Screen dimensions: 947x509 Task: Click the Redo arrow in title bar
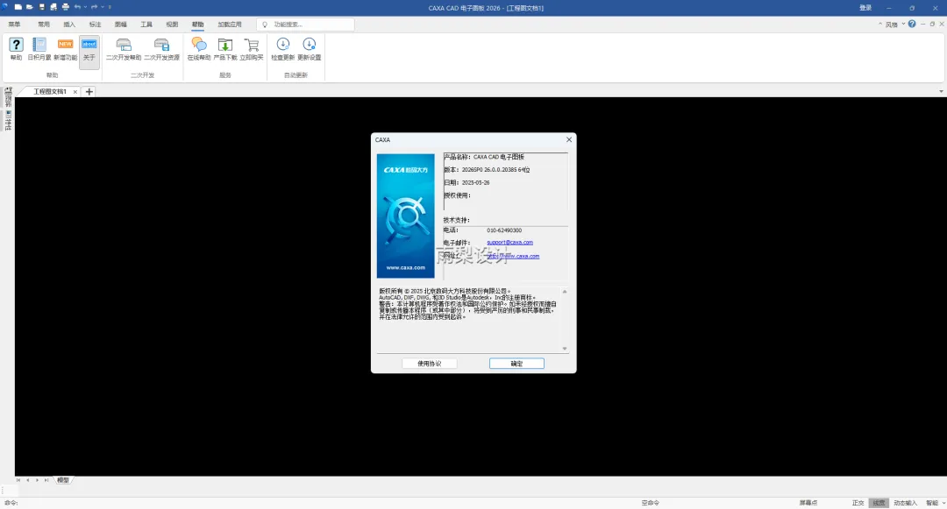[x=94, y=7]
